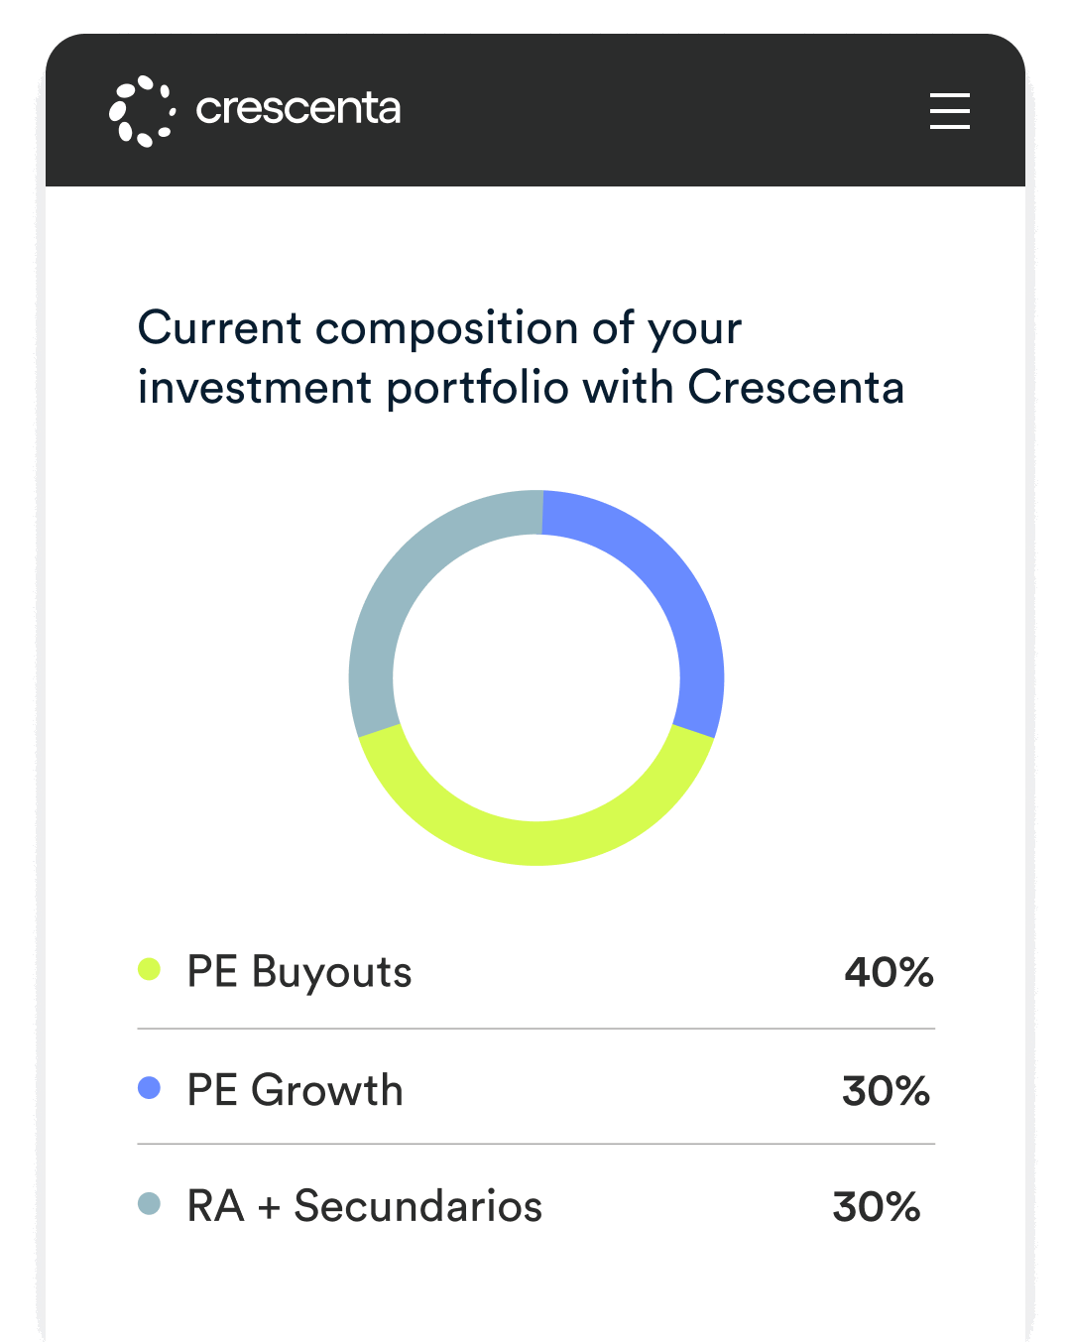
Task: Open the RA + Secundarios legend row
Action: 535,1205
